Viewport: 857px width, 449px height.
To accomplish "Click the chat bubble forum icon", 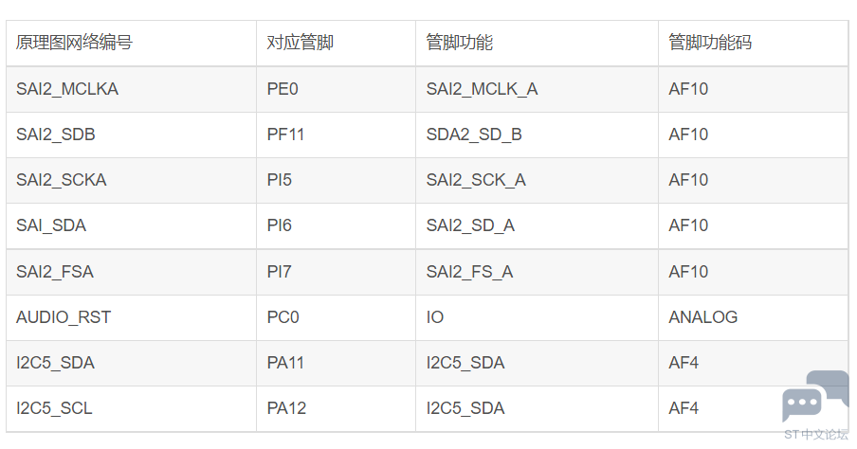I will (x=815, y=396).
